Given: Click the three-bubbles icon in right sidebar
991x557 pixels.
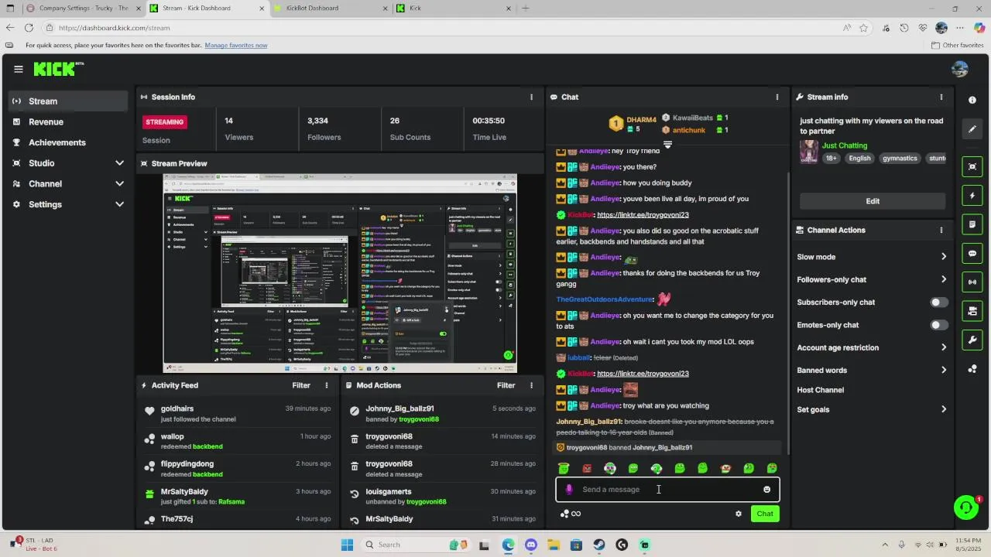Looking at the screenshot, I should click(972, 369).
